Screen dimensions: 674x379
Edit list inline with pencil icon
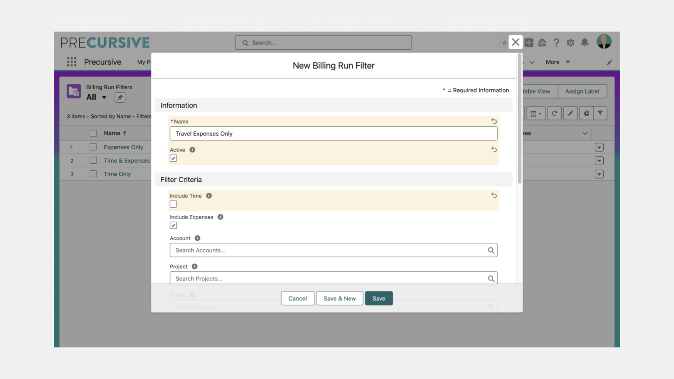point(570,113)
